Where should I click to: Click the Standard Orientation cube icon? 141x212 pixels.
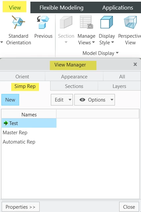tap(18, 22)
